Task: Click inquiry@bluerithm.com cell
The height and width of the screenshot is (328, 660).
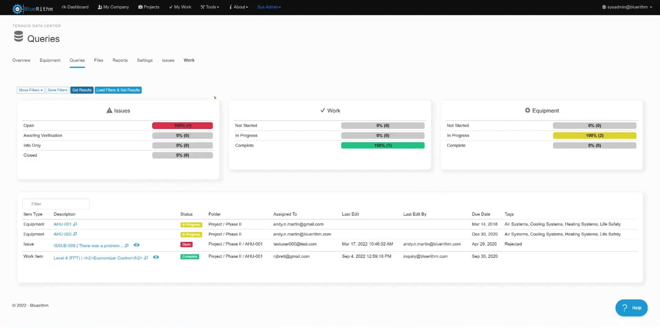Action: pyautogui.click(x=425, y=256)
